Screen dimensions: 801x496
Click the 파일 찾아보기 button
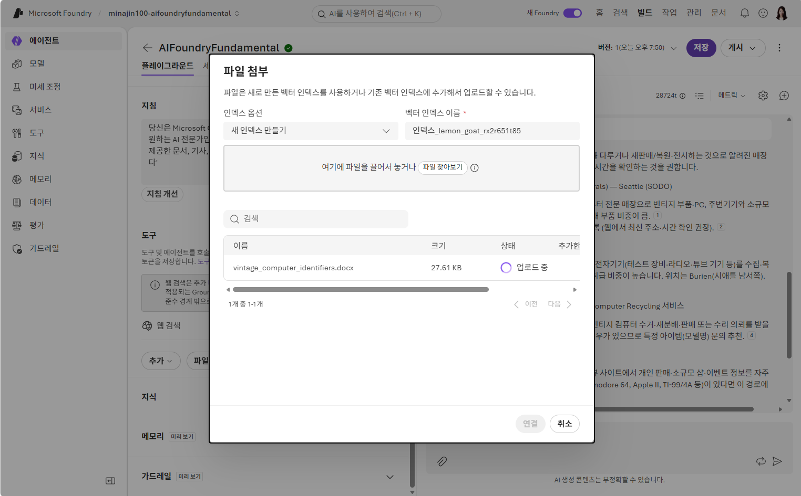443,167
